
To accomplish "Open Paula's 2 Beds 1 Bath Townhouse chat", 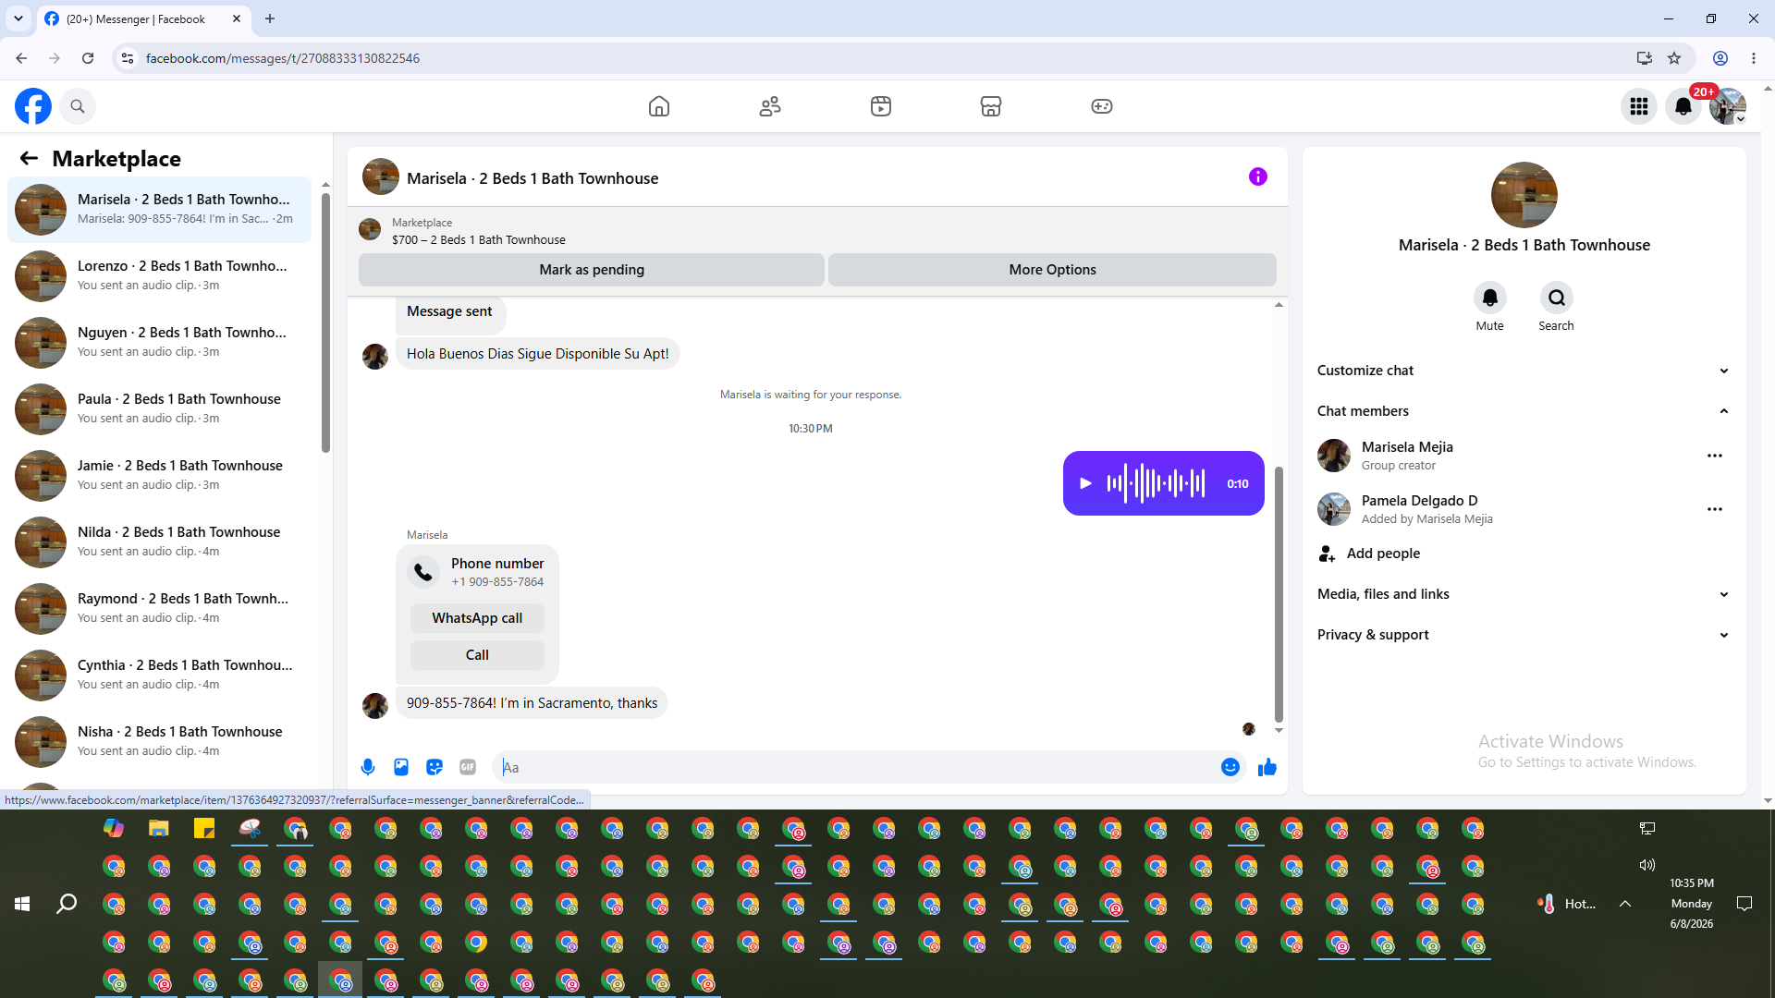I will point(159,408).
